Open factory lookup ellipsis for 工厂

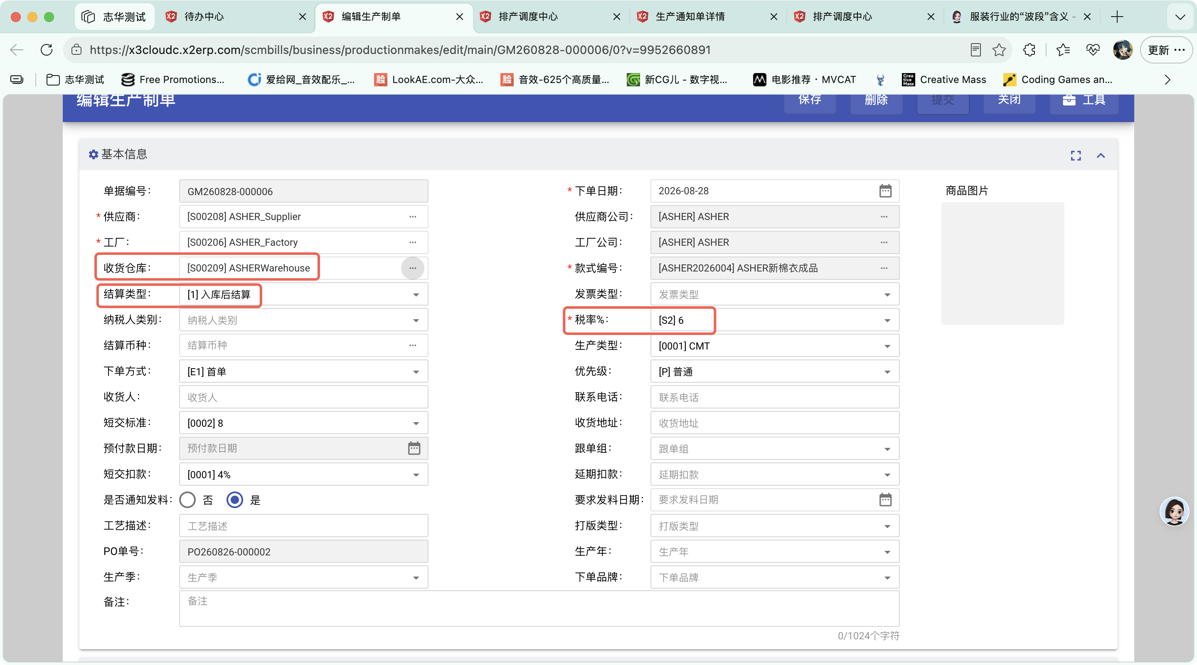(x=413, y=242)
